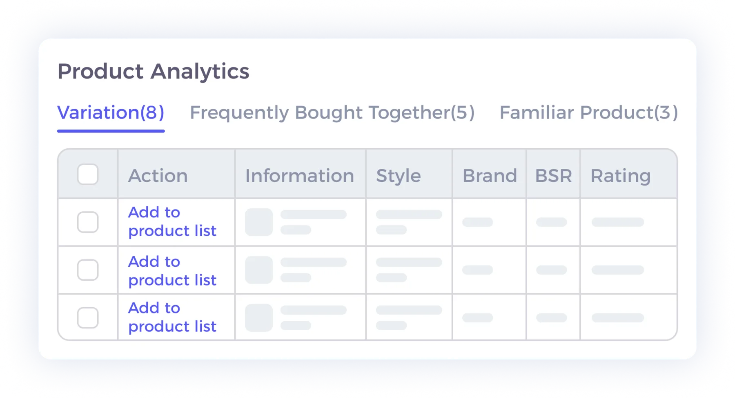Check the checkbox on the second product row

[87, 270]
